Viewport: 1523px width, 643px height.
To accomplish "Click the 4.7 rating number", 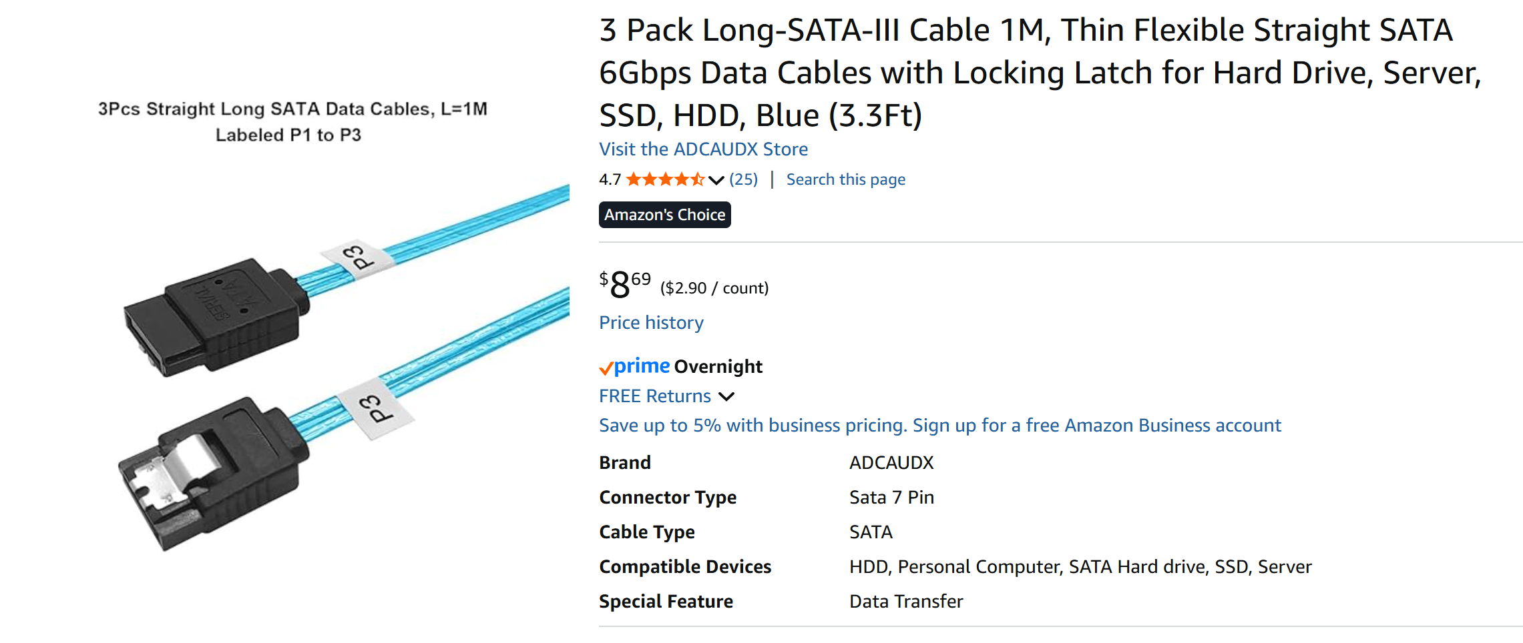I will click(x=610, y=179).
